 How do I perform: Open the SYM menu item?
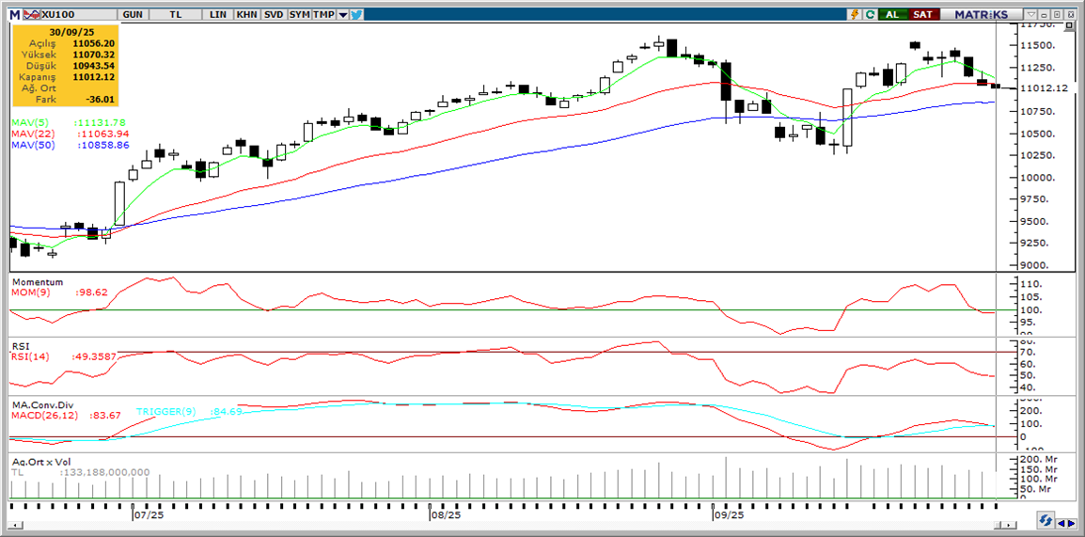pos(300,14)
